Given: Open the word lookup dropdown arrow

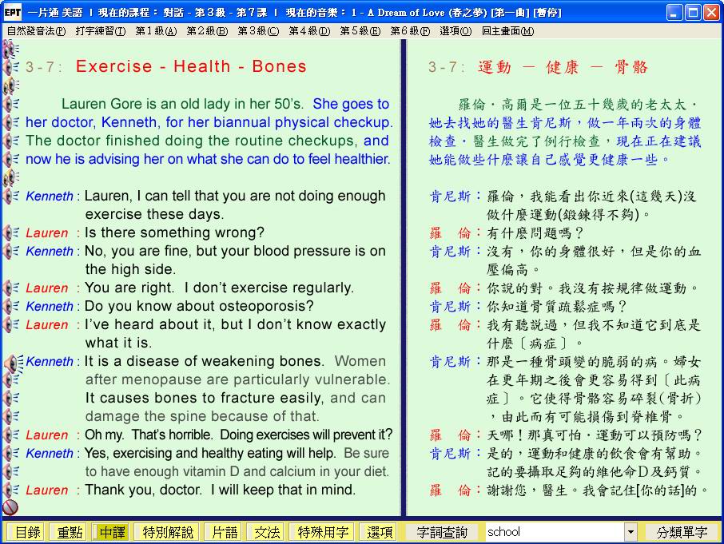Looking at the screenshot, I should tap(631, 532).
